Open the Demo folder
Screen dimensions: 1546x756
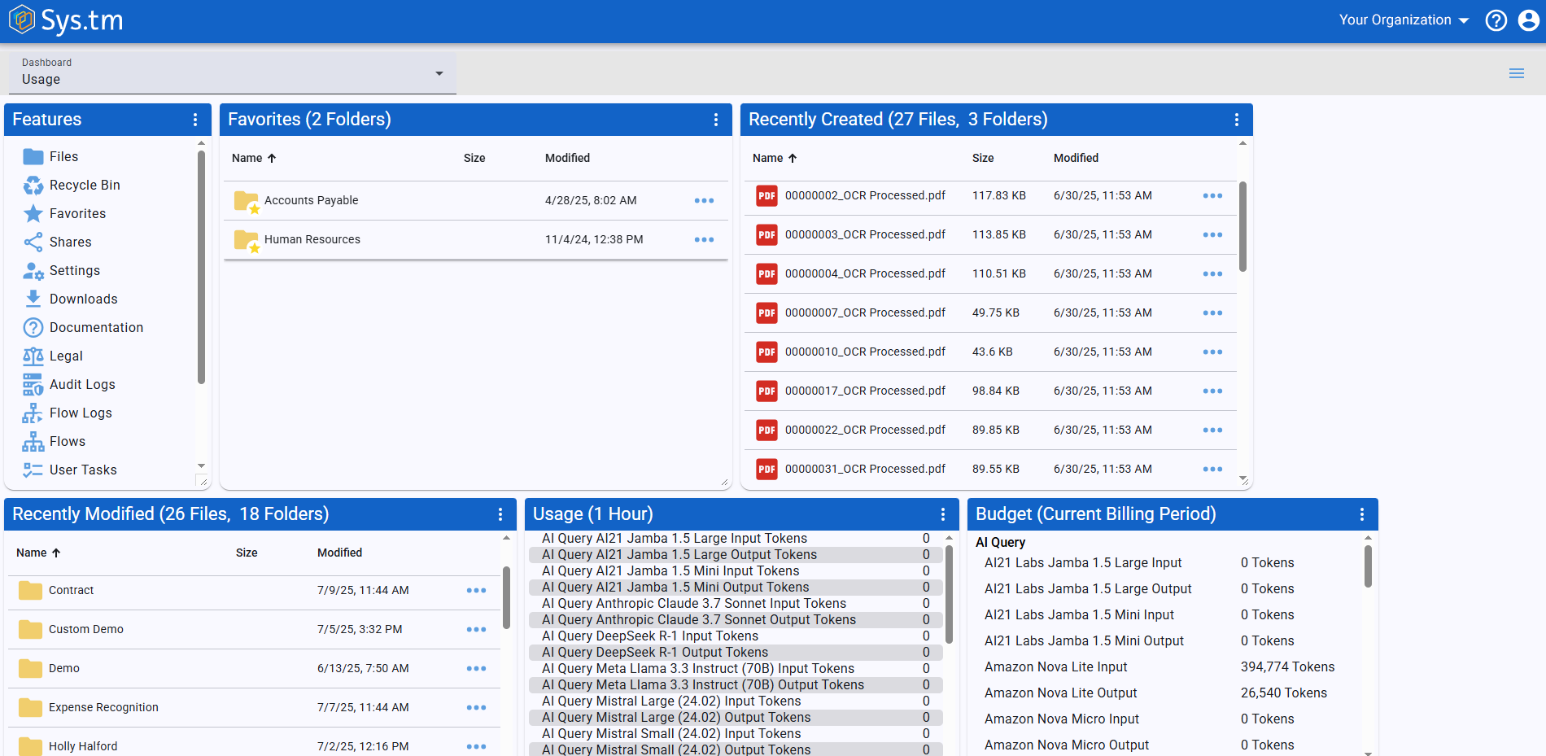click(64, 668)
